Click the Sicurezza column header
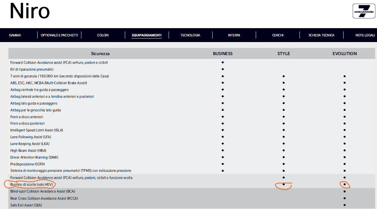The width and height of the screenshot is (377, 209). [100, 53]
